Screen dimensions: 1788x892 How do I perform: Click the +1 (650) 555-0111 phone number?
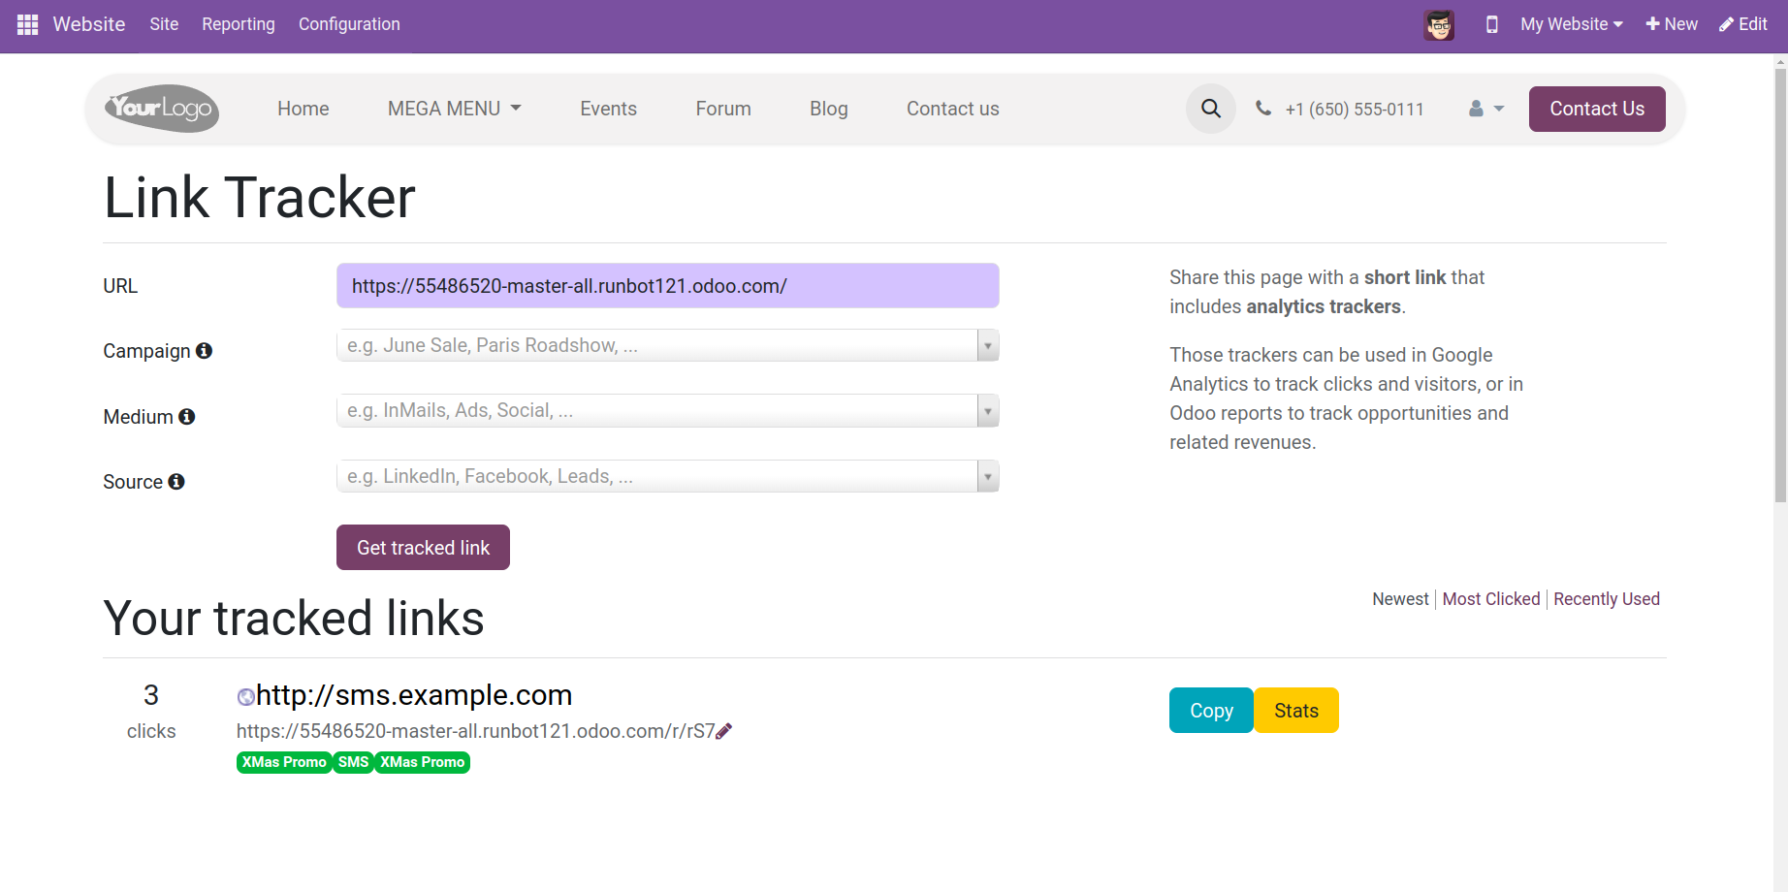click(1355, 110)
